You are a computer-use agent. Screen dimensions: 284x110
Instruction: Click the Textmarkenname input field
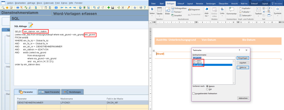coord(214,58)
